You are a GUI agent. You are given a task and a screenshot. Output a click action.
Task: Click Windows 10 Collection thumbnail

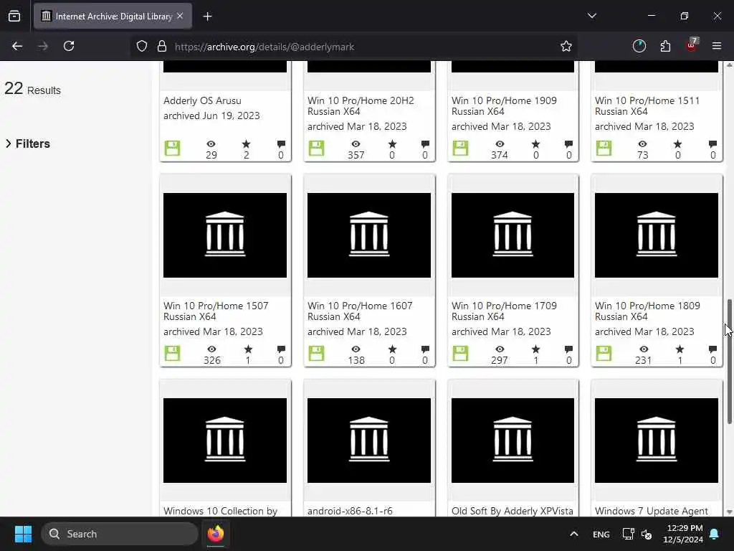tap(225, 441)
